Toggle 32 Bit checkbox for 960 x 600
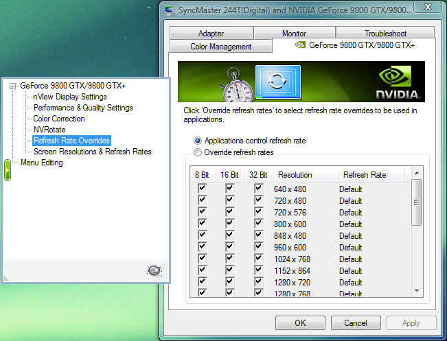447x341 pixels. (258, 247)
